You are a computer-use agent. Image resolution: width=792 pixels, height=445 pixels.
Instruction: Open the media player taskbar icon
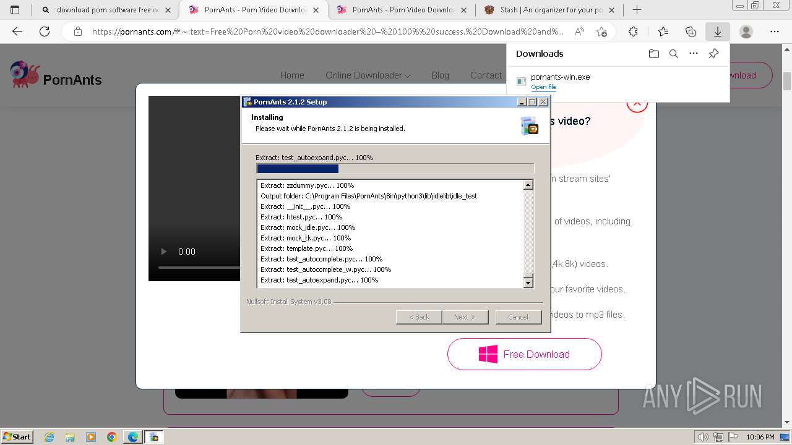(x=91, y=437)
